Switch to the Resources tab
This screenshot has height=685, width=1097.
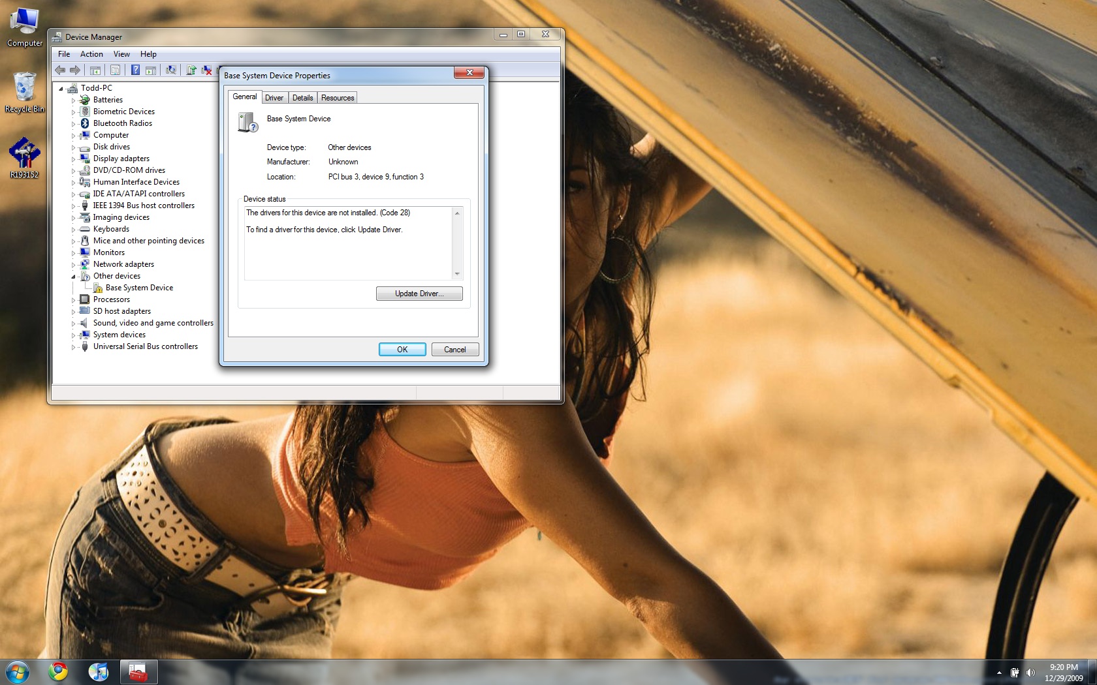338,98
